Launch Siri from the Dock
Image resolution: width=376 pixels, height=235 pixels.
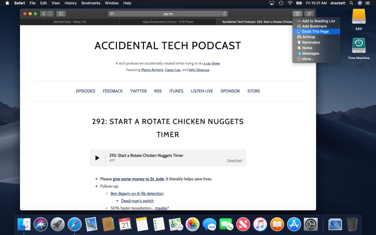tap(41, 225)
